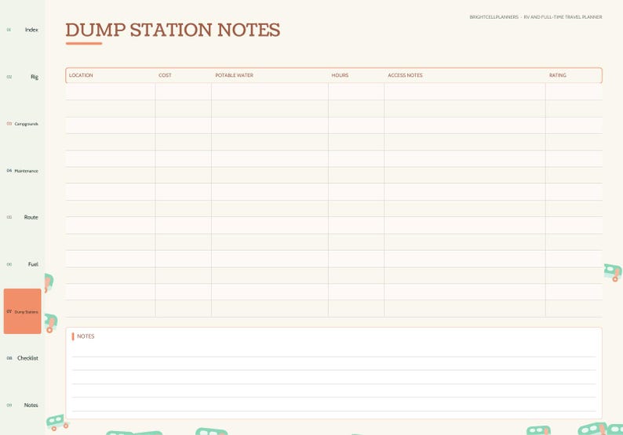Open the Maintenance sidebar tab

(23, 171)
